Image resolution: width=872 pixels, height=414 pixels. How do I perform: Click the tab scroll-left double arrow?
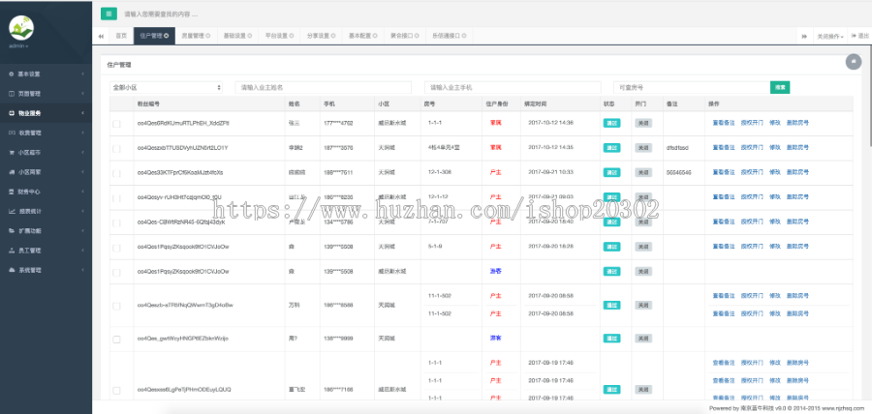pyautogui.click(x=101, y=36)
